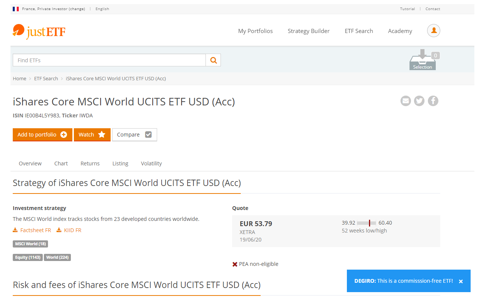
Task: Click the Investment strategy heading
Action: (x=39, y=208)
